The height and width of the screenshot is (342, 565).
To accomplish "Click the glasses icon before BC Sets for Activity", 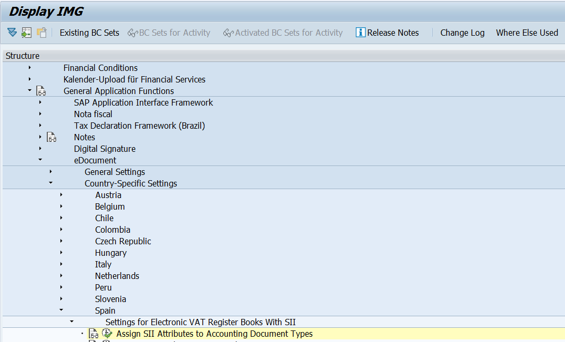I will point(132,33).
